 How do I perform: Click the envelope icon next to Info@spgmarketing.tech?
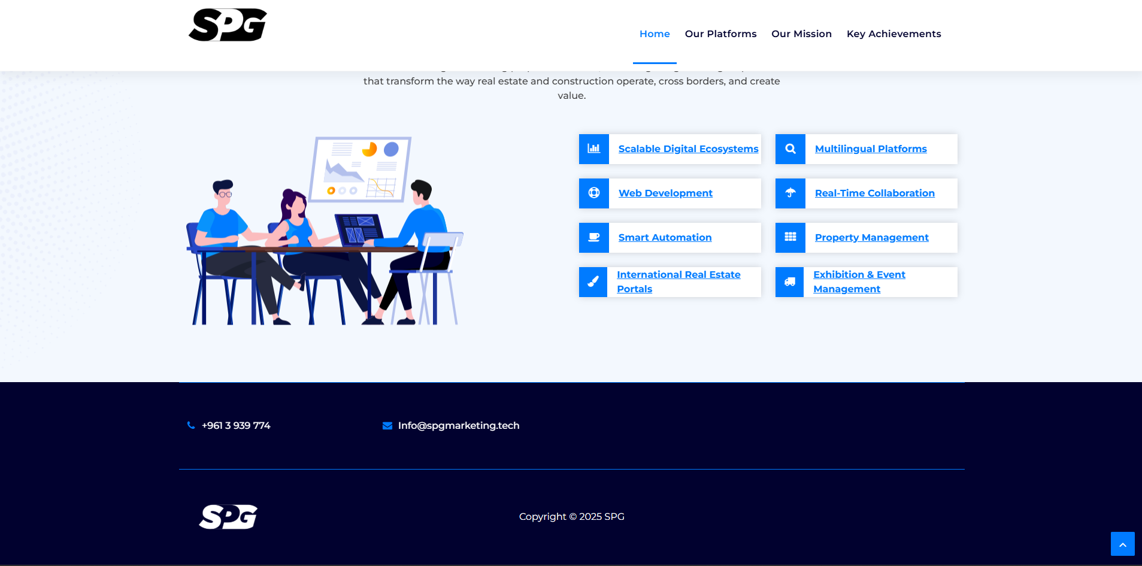click(387, 425)
